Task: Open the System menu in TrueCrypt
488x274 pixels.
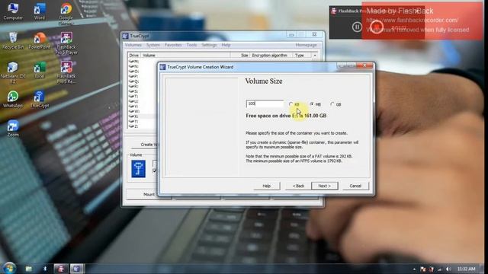Action: (x=152, y=45)
